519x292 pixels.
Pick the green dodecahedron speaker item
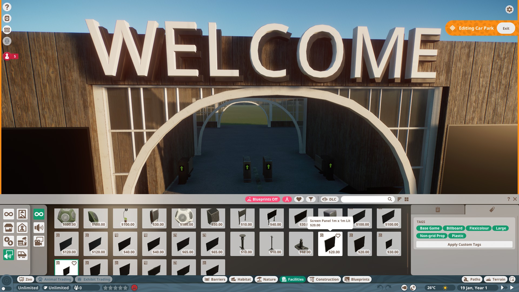[x=66, y=218]
